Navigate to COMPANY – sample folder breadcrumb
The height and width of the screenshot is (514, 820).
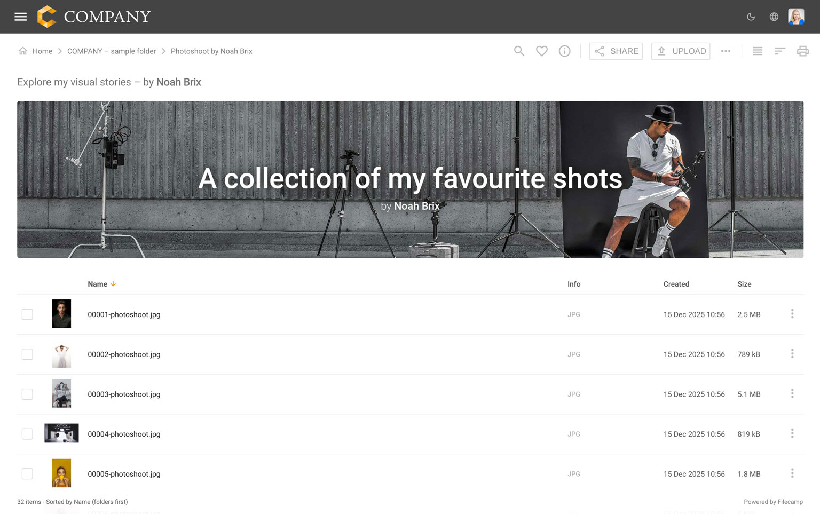pyautogui.click(x=112, y=51)
